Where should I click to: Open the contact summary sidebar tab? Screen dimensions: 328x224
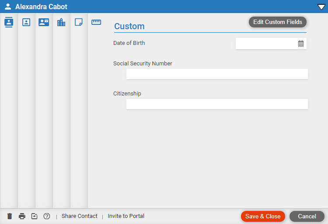click(9, 22)
